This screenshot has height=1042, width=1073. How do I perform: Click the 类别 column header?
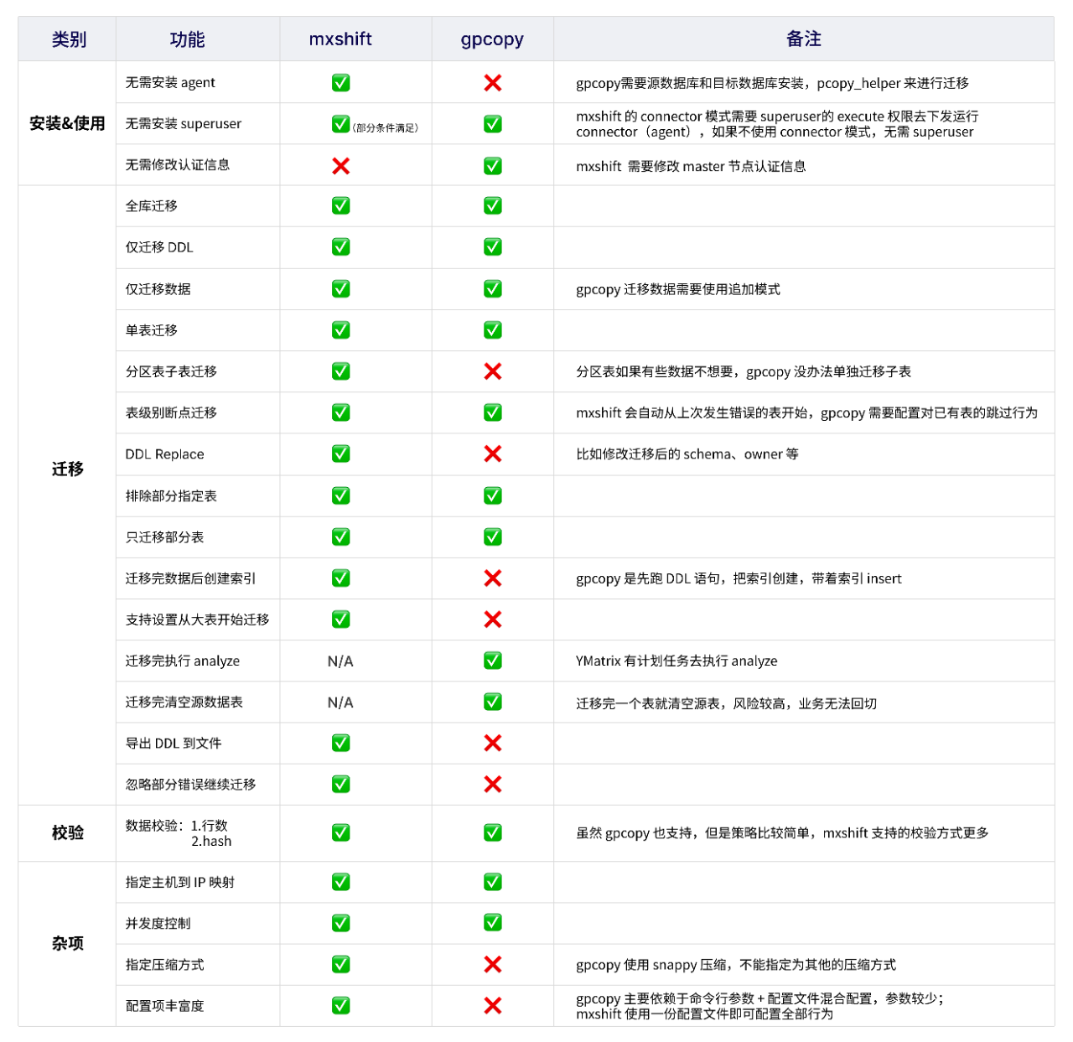click(69, 39)
